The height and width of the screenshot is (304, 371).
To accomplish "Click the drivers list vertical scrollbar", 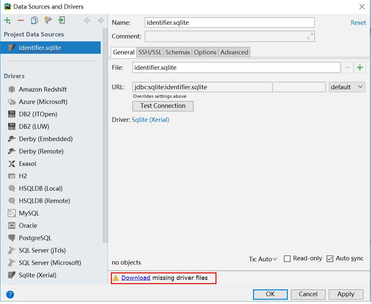I will tap(105, 136).
